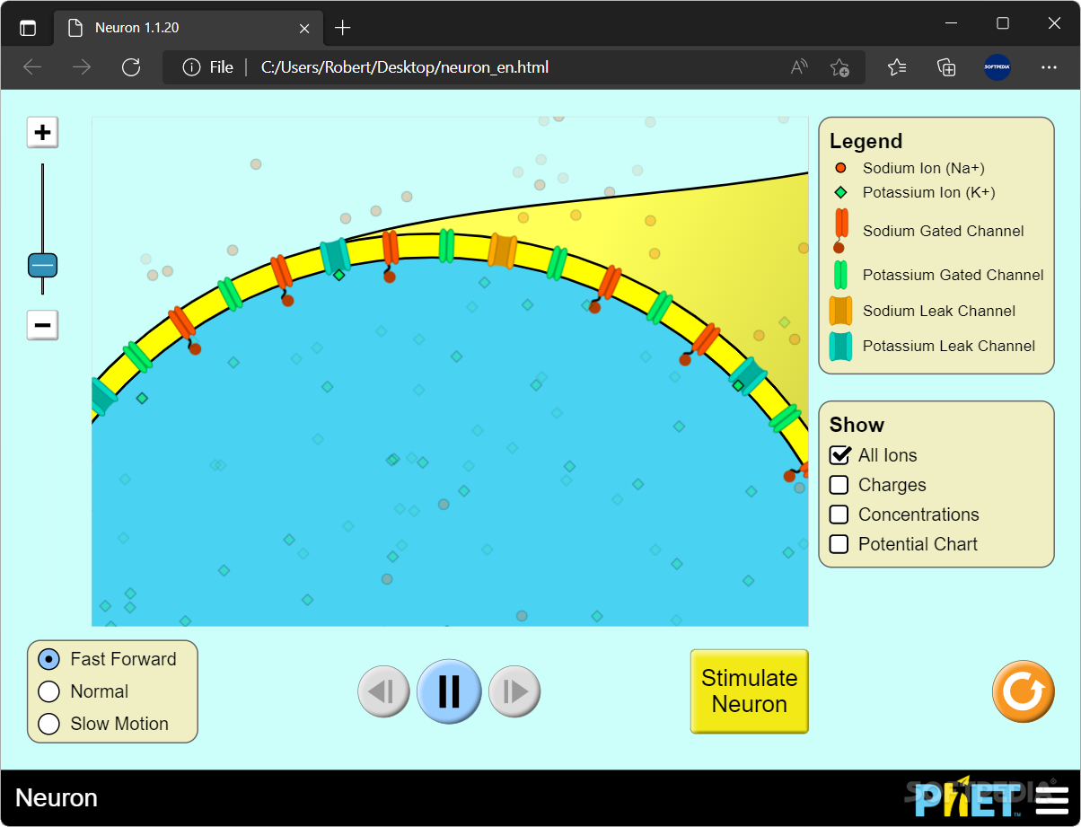Screen dimensions: 1081x827
Task: Step the simulation backward
Action: pos(383,691)
